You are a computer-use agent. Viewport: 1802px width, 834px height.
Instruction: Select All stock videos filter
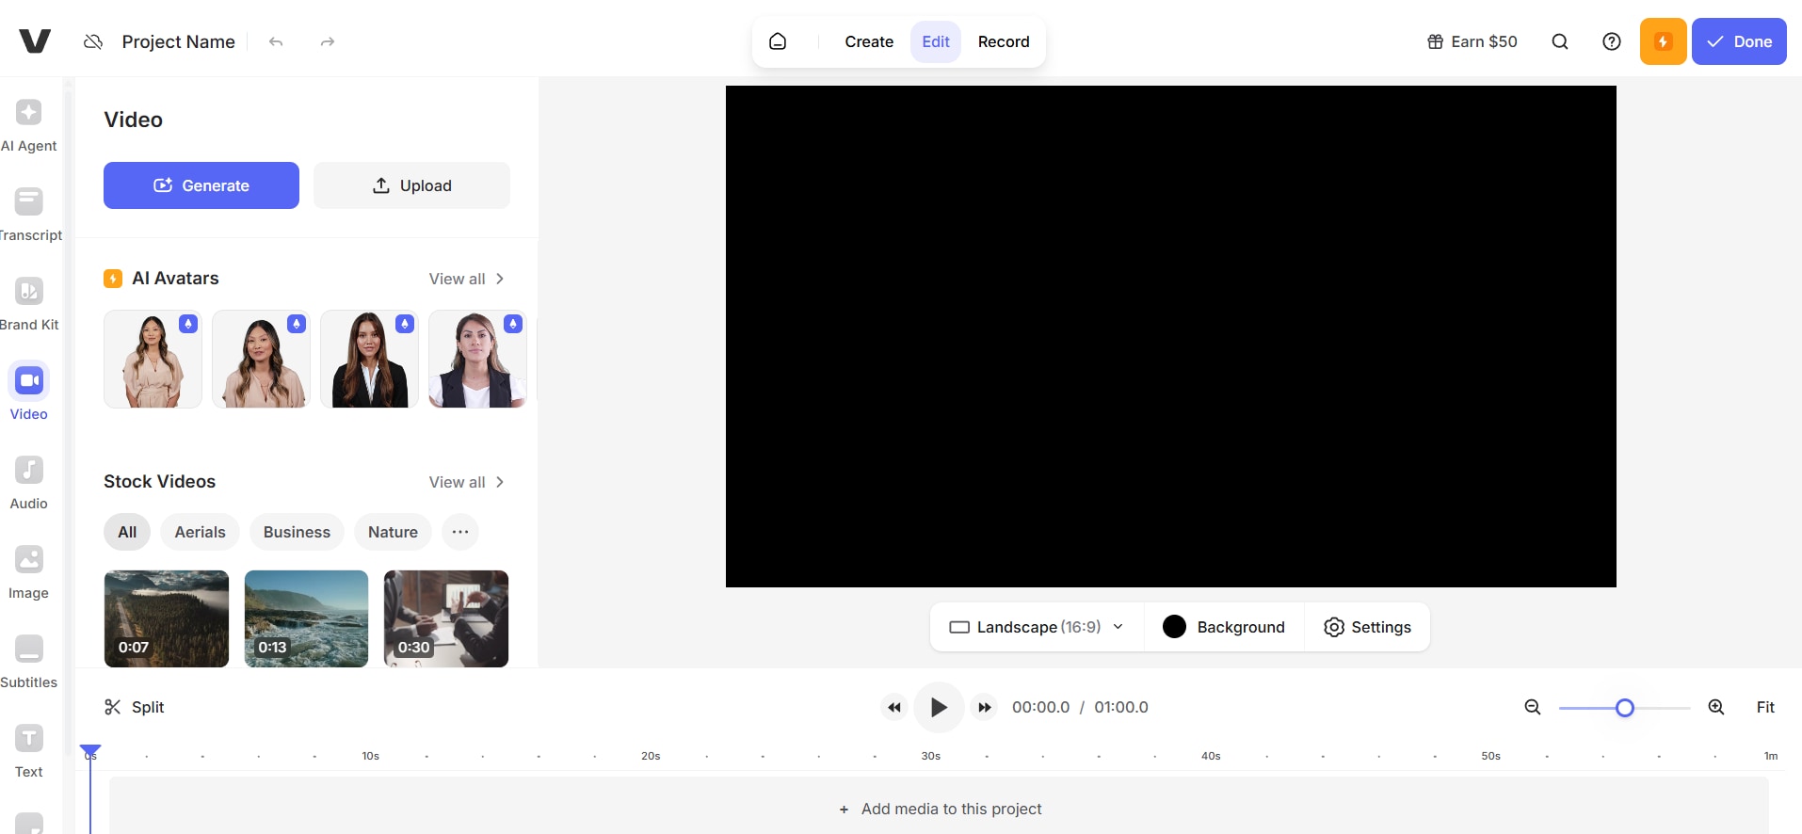(127, 532)
